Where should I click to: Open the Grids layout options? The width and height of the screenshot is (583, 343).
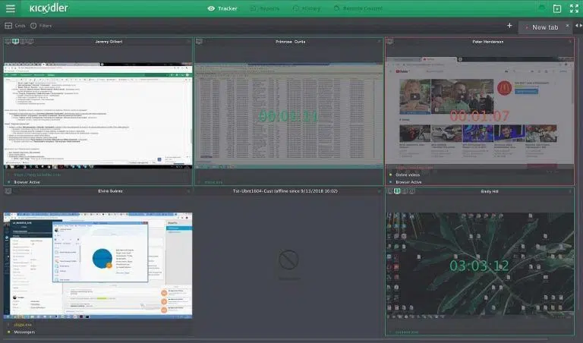(14, 25)
